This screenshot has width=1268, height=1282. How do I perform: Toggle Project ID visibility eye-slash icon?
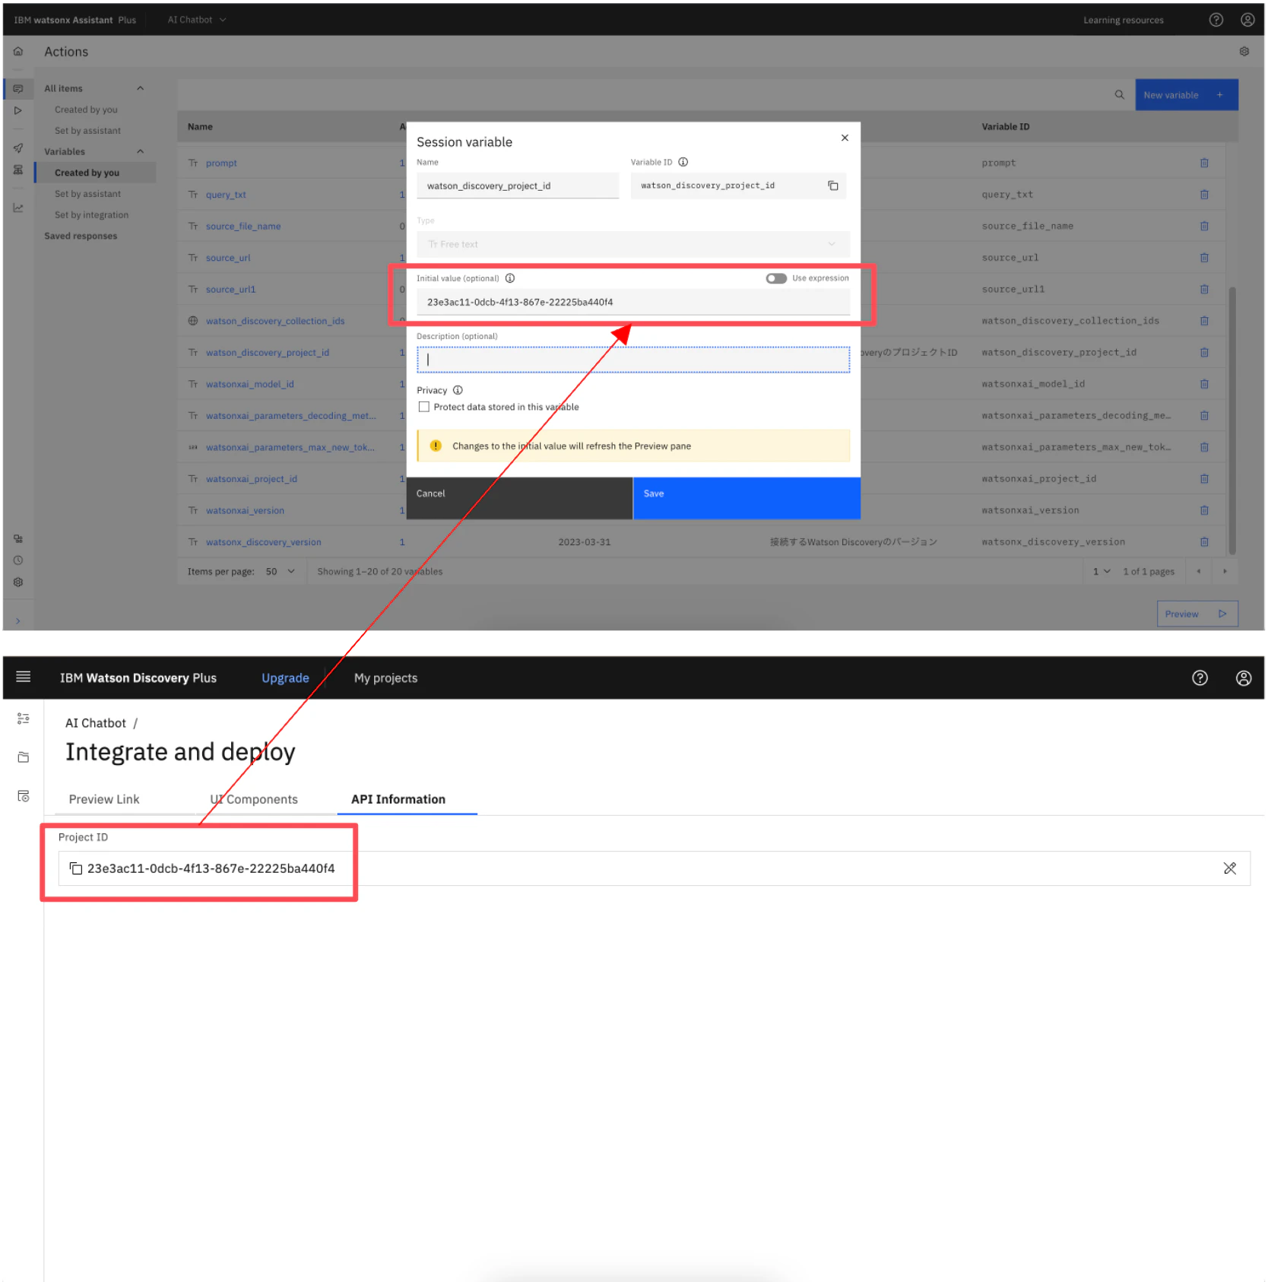point(1229,868)
